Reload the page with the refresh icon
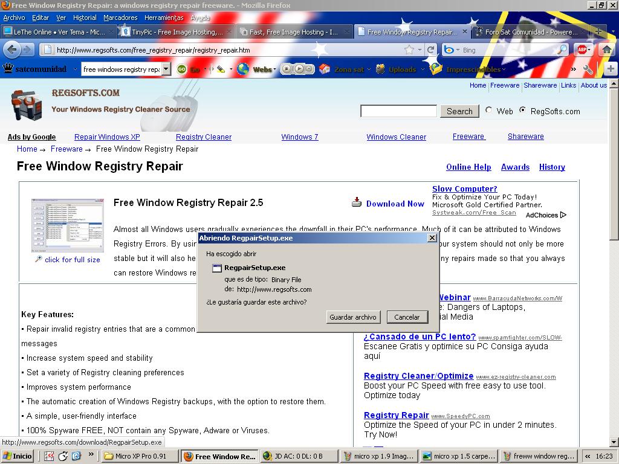This screenshot has height=464, width=619. (430, 50)
